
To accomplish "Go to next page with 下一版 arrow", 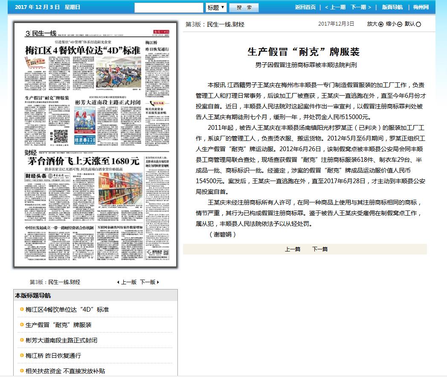I will tap(150, 282).
